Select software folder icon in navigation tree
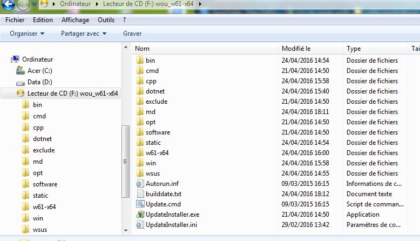420x241 pixels. tap(26, 184)
